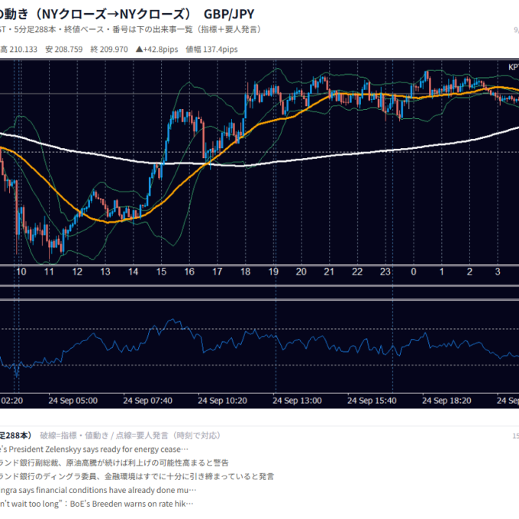
Task: Click hour label 23 on chart axis
Action: tap(385, 272)
